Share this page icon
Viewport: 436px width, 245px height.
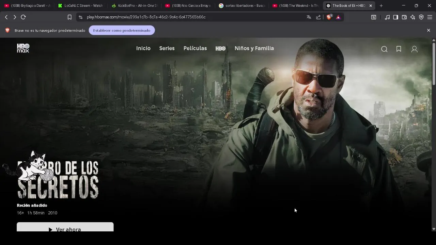tap(318, 17)
